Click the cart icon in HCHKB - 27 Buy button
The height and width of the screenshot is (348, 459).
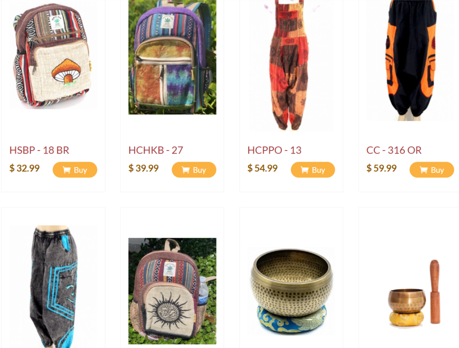(x=186, y=170)
